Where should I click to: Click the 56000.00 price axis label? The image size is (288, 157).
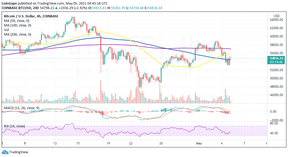pos(276,53)
